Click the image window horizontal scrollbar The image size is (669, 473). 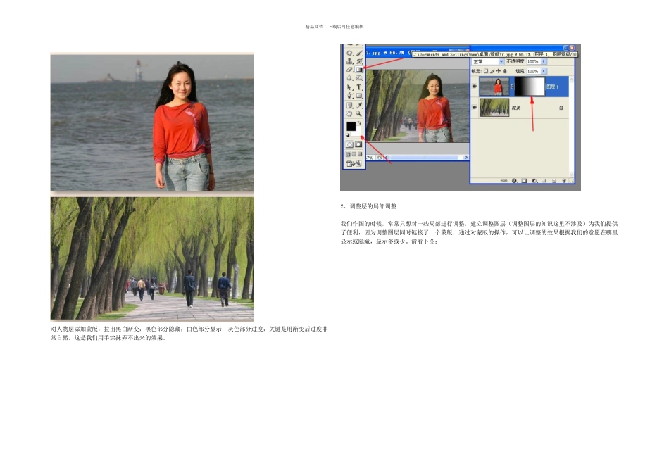(426, 158)
